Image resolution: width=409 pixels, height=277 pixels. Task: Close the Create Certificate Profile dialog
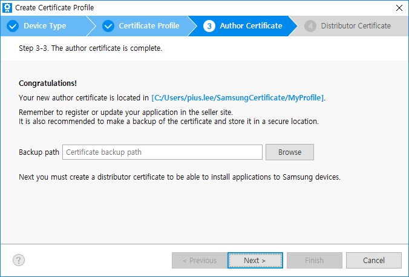(x=399, y=8)
